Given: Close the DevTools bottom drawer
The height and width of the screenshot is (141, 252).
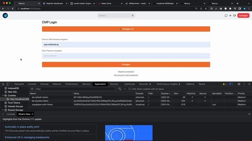Looking at the screenshot, I should [249, 114].
